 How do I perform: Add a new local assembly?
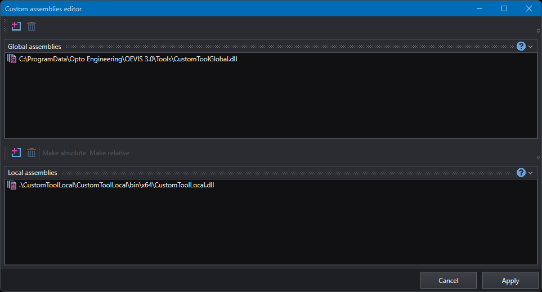pos(16,152)
